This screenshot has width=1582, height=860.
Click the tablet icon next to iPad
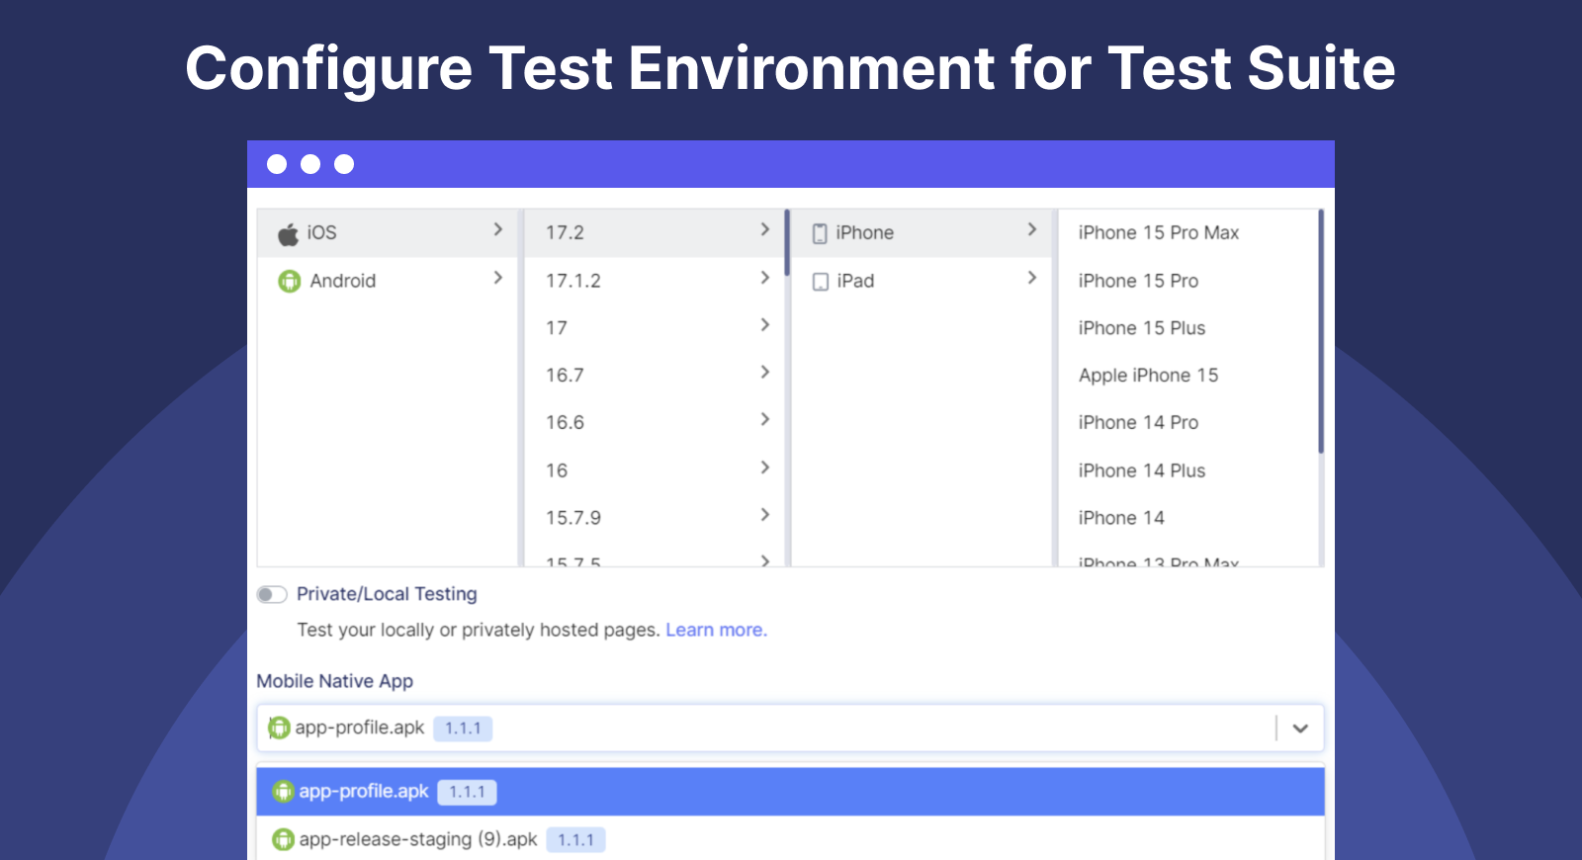pos(821,282)
